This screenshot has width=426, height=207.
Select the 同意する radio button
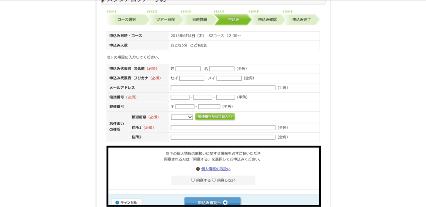(193, 180)
